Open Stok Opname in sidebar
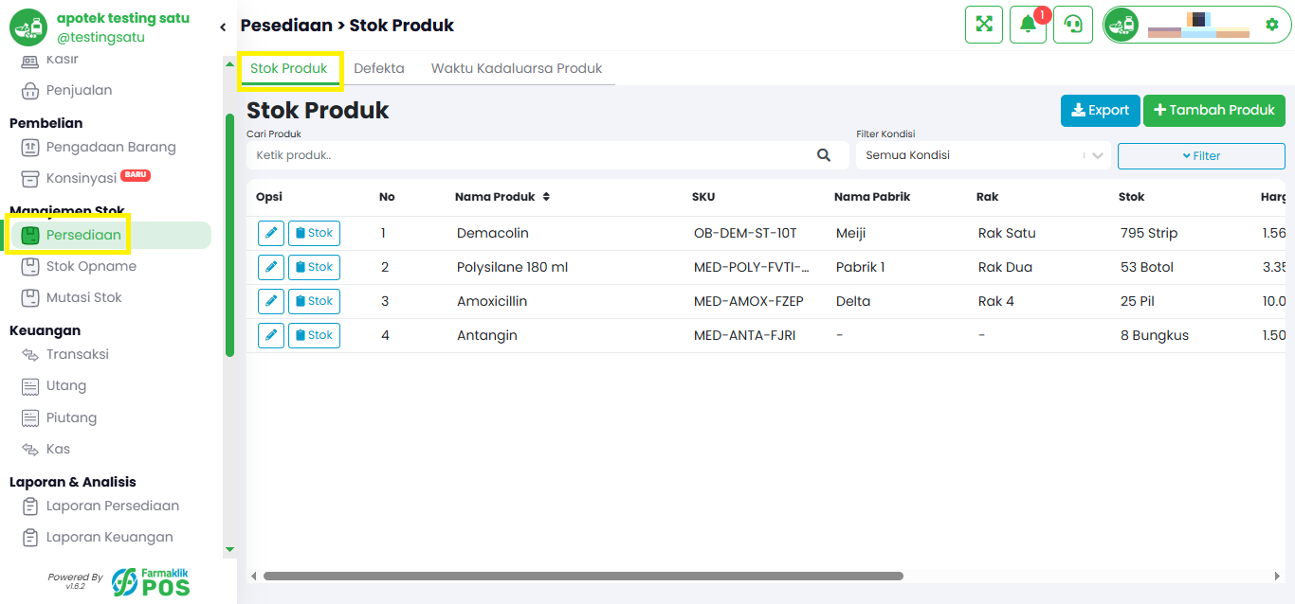This screenshot has height=604, width=1295. [91, 266]
